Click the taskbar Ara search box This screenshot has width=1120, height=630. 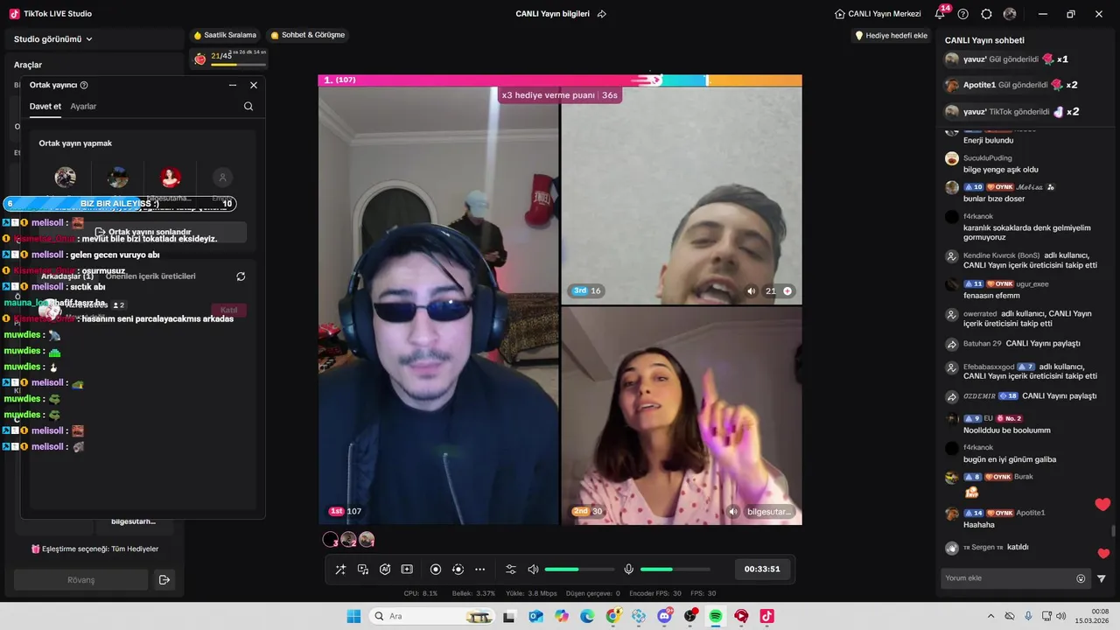(x=432, y=616)
